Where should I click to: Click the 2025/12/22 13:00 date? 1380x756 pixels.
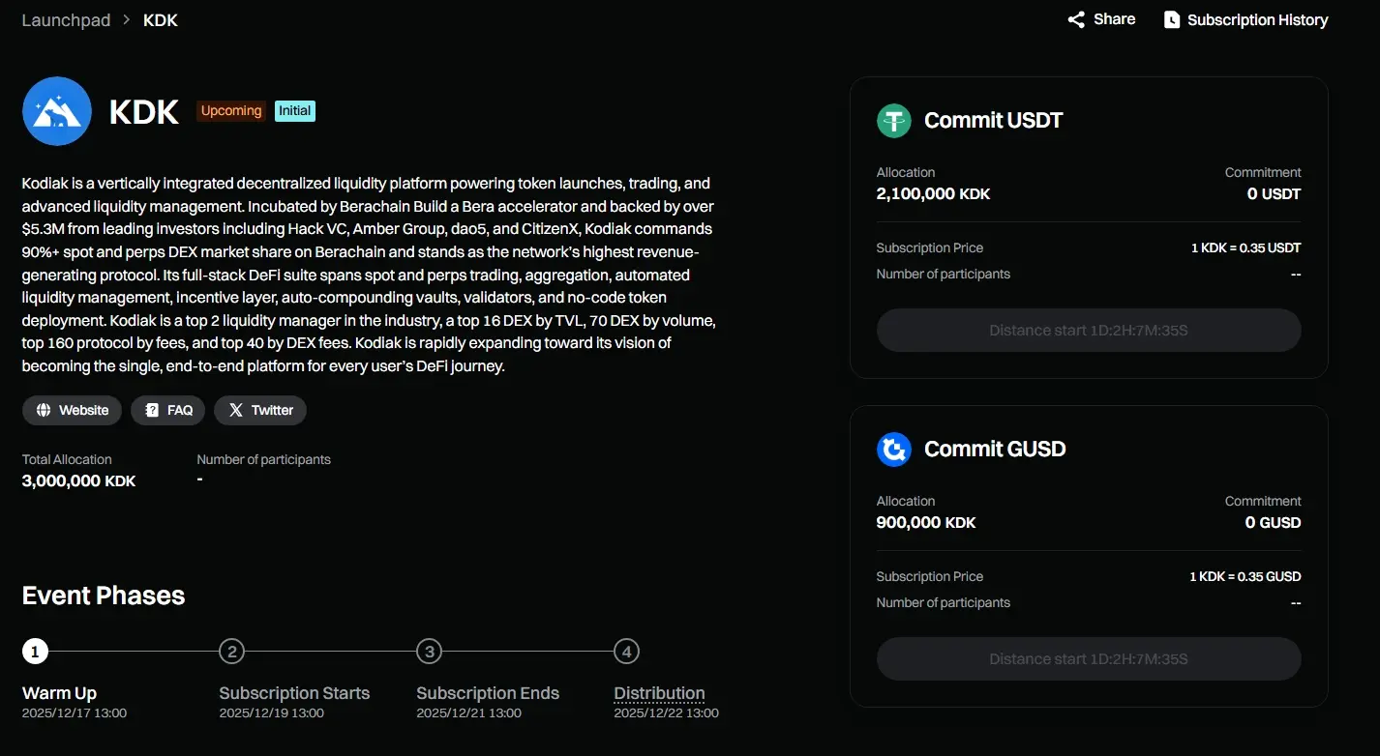[x=666, y=713]
